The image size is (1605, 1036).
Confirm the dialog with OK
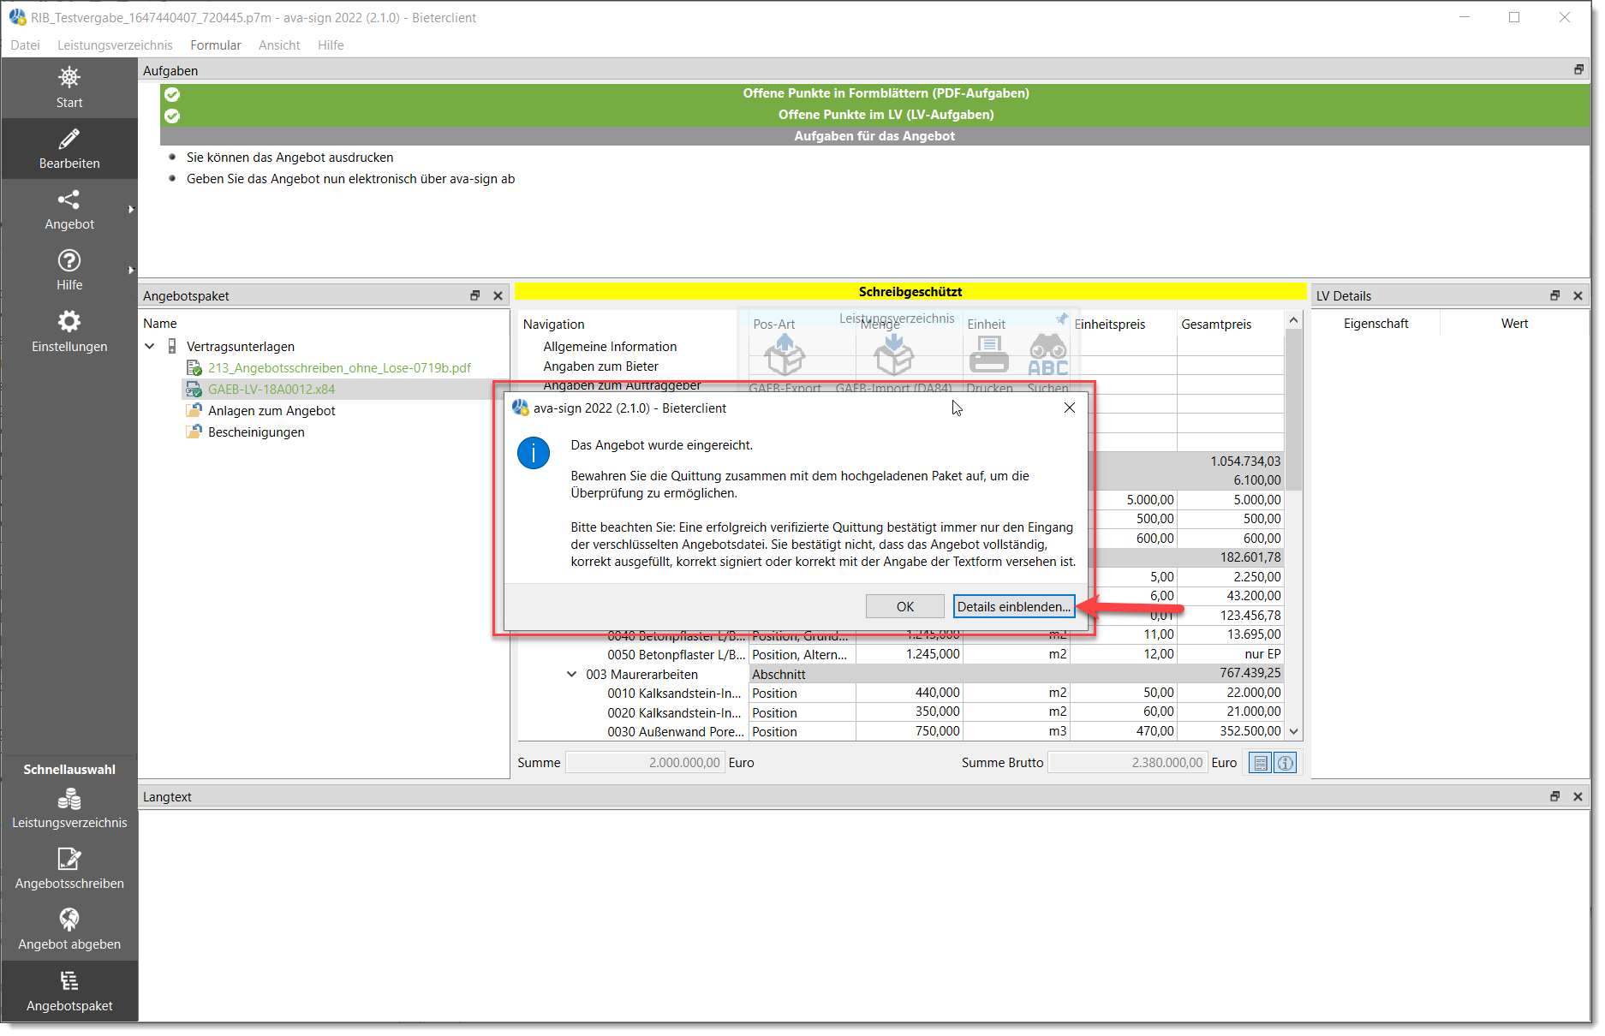point(905,606)
